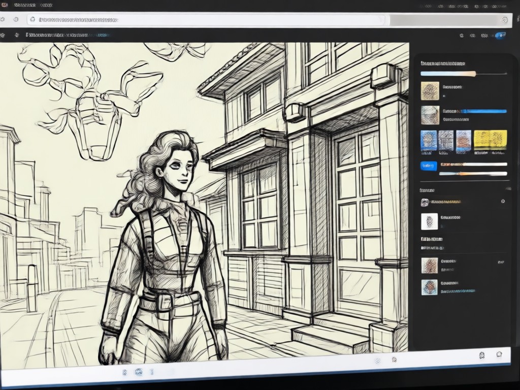Adjust the lower slider with the orange highlight
Viewport: 520px width, 390px height.
473,174
